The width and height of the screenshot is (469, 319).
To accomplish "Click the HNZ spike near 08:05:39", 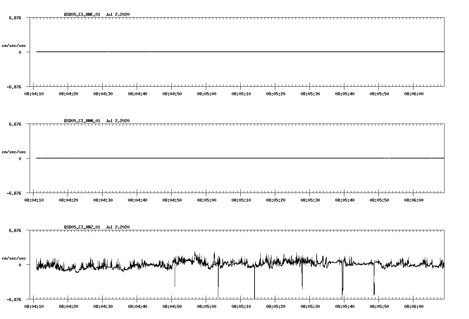I will pyautogui.click(x=343, y=280).
